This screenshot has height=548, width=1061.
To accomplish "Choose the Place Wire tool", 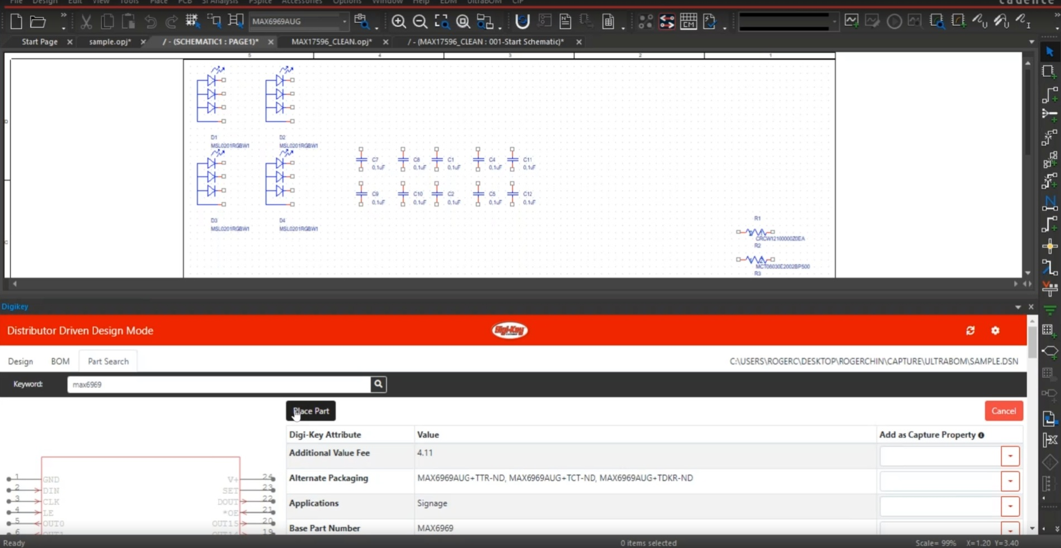I will click(x=1050, y=94).
